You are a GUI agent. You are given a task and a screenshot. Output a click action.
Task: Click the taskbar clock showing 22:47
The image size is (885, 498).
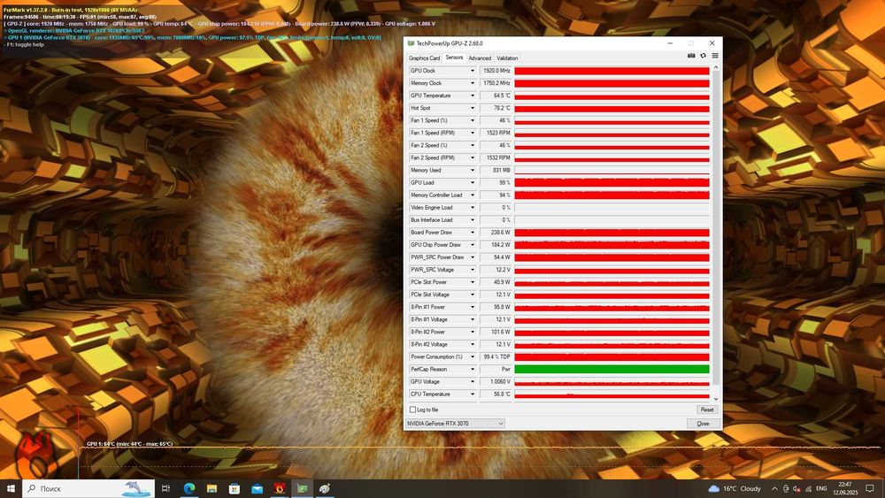click(x=845, y=488)
